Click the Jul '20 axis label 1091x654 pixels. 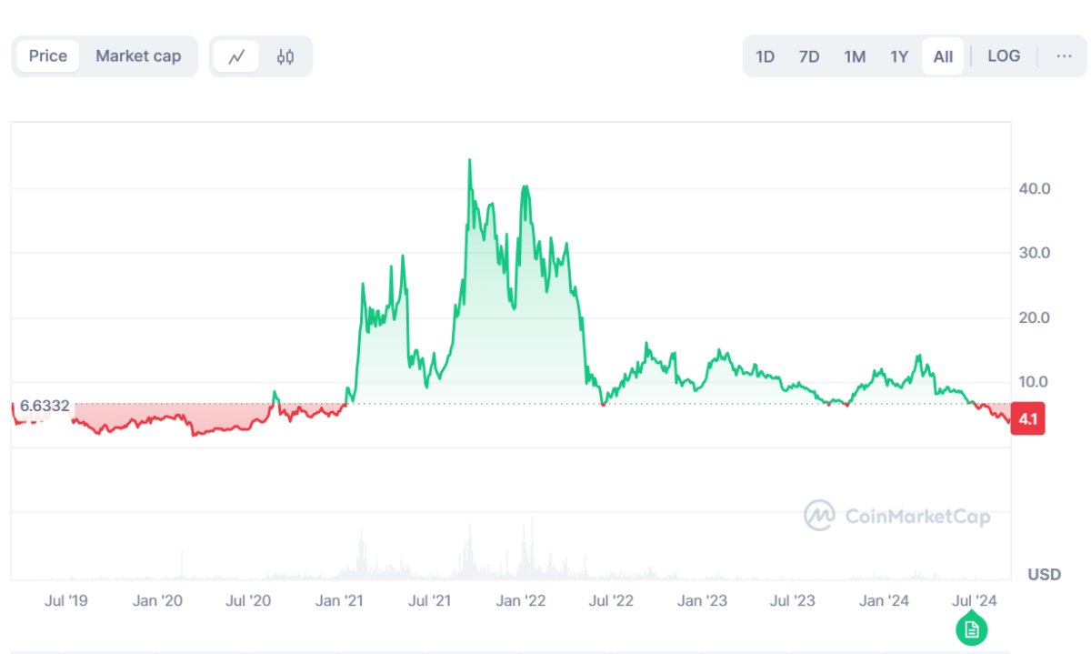pos(248,601)
